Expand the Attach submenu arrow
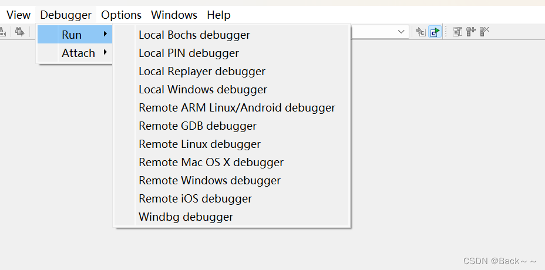The width and height of the screenshot is (545, 270). (105, 52)
